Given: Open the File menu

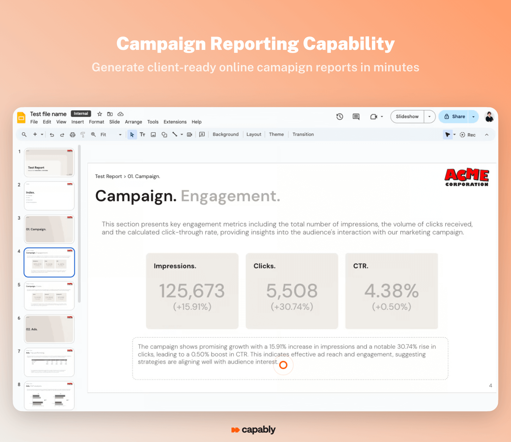Looking at the screenshot, I should (34, 122).
